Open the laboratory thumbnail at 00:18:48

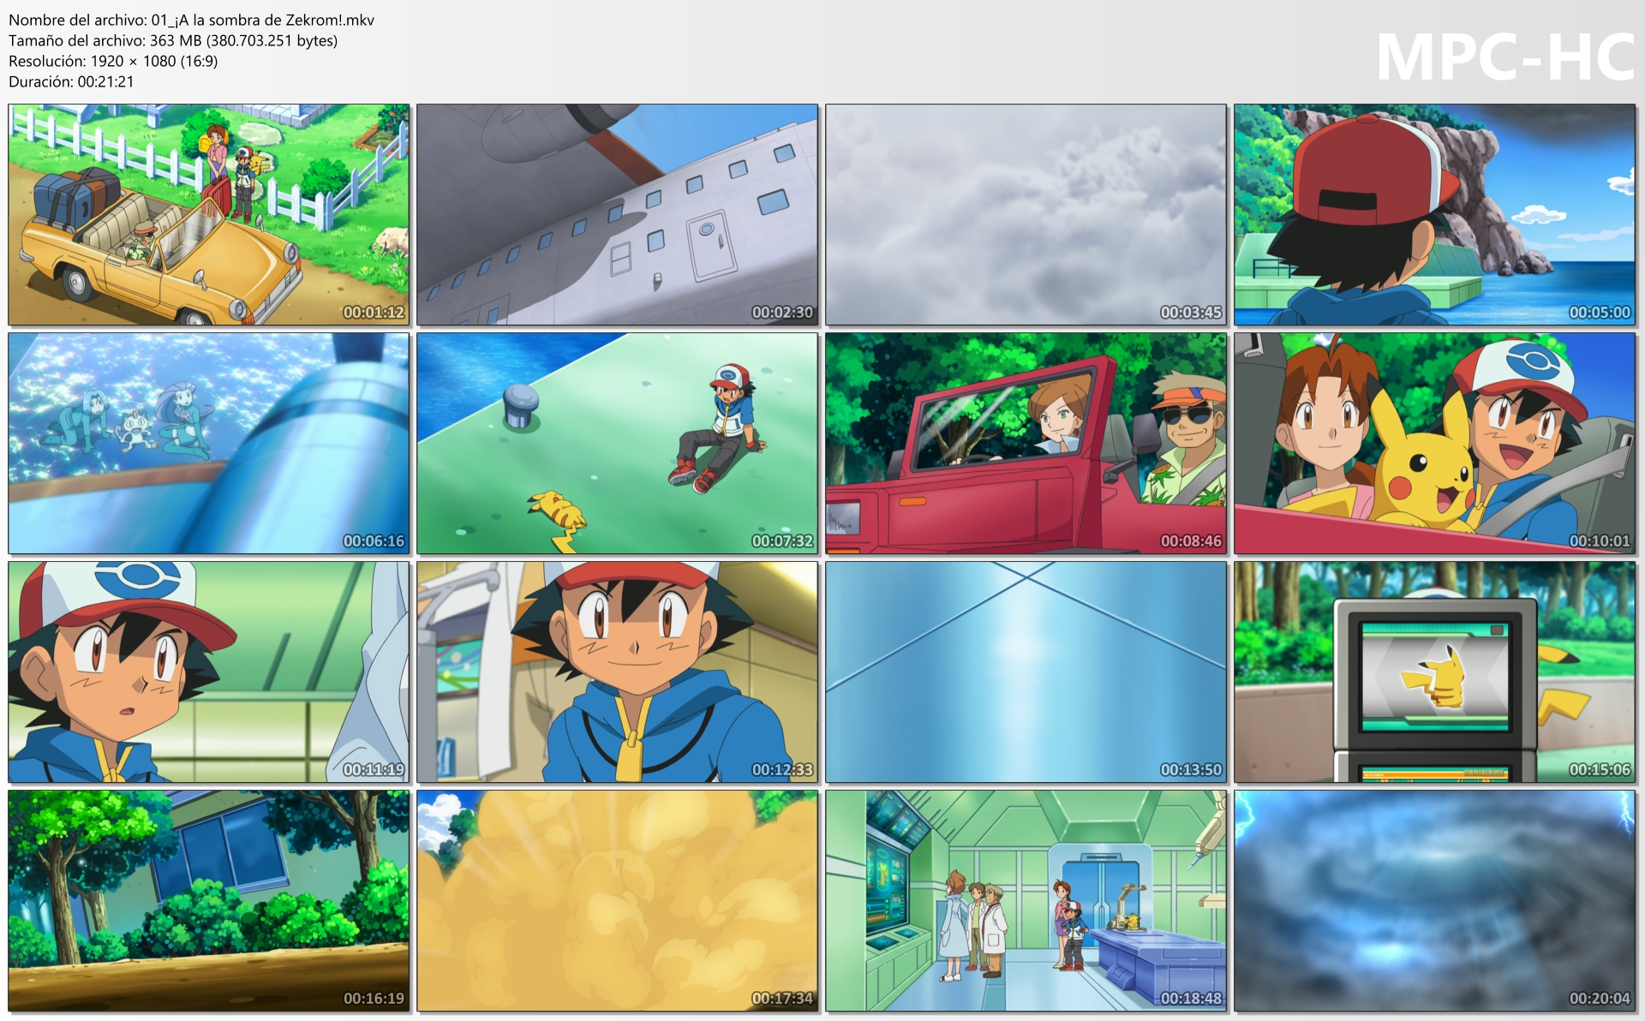(1026, 901)
